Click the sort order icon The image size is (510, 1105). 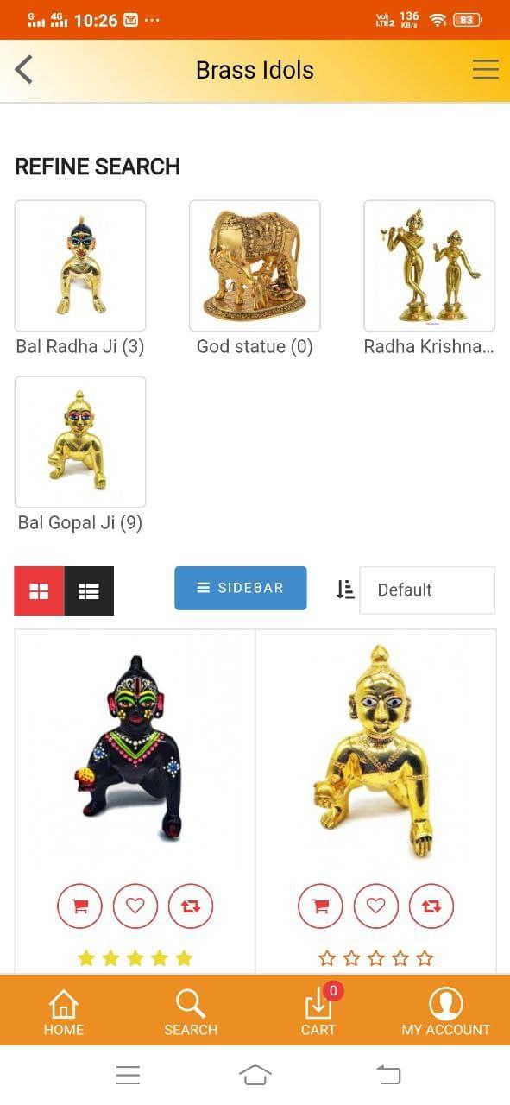(x=345, y=590)
